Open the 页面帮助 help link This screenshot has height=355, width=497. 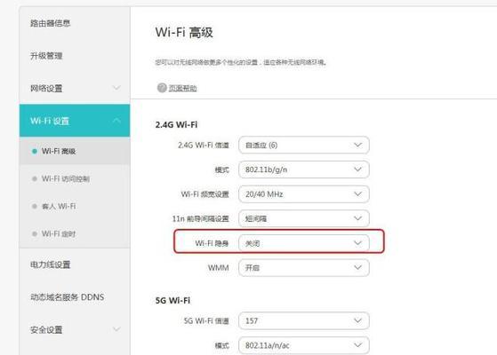[x=182, y=88]
